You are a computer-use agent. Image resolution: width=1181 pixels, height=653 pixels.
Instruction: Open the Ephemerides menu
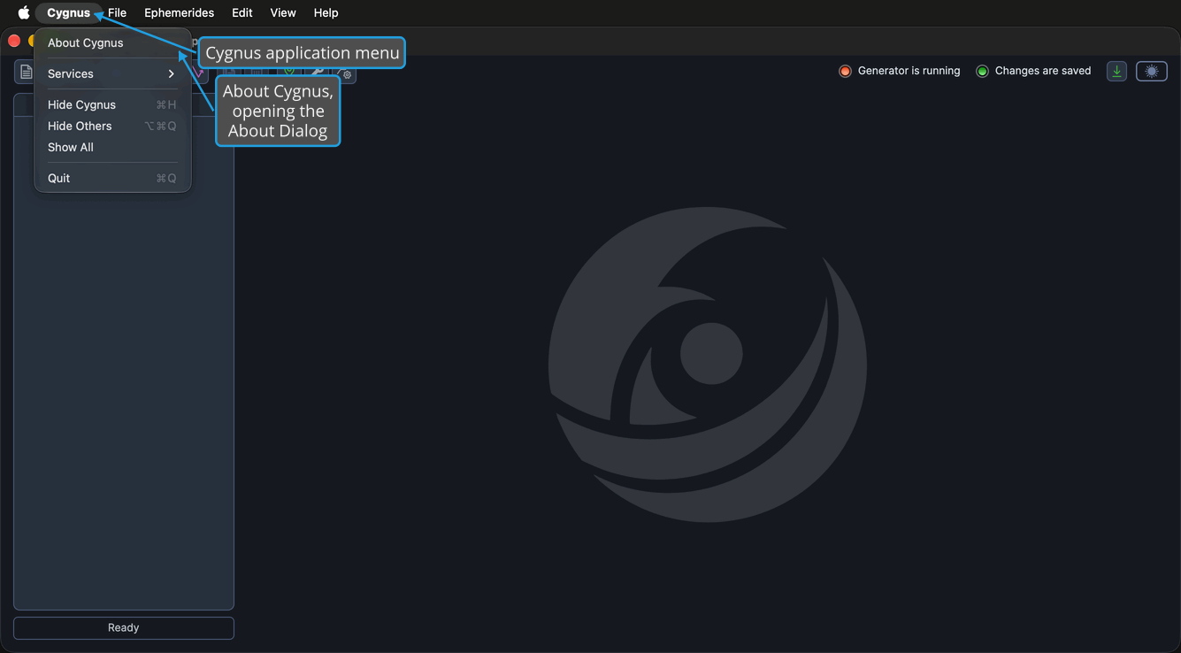pos(179,12)
